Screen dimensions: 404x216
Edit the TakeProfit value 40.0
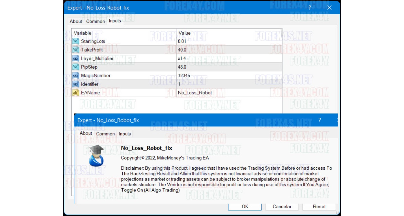click(x=182, y=50)
